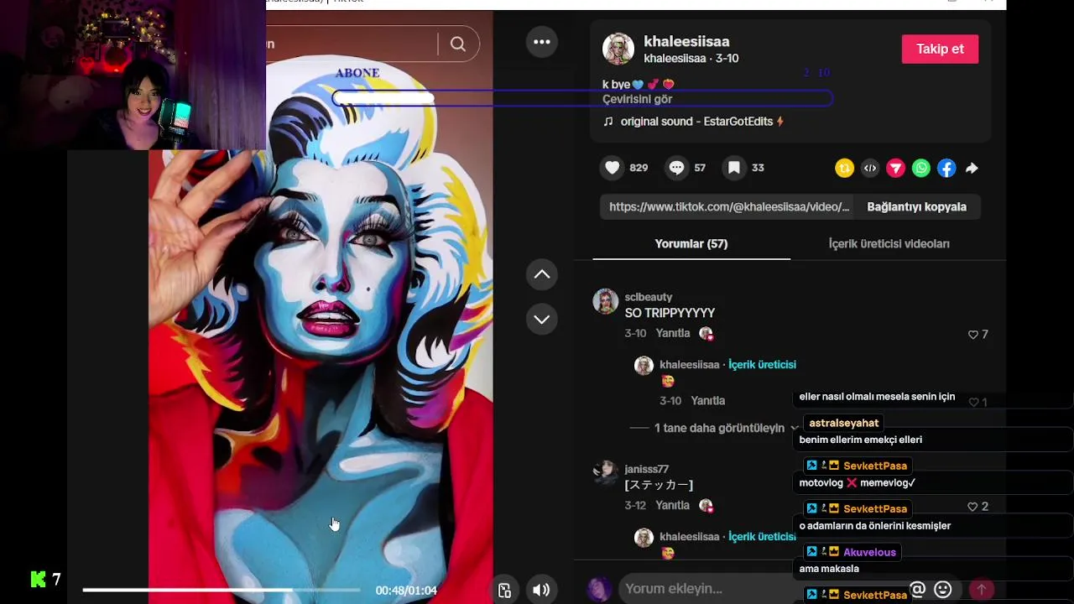This screenshot has height=604, width=1074.
Task: Share video via WhatsApp icon
Action: [x=921, y=169]
